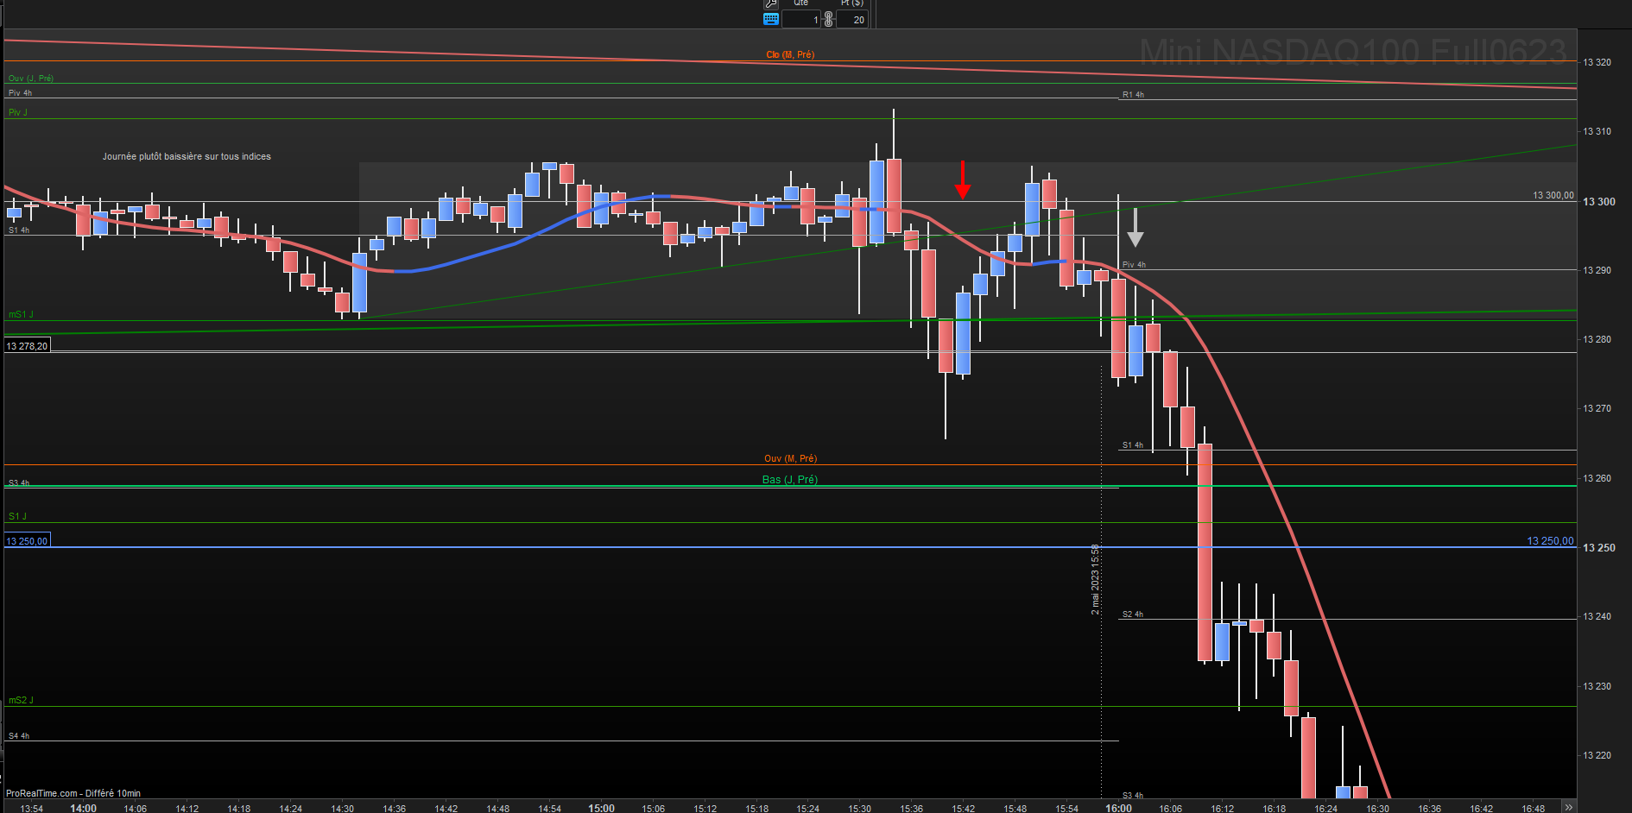The width and height of the screenshot is (1632, 813).
Task: Select the 'S4 4h' support label
Action: click(x=19, y=736)
